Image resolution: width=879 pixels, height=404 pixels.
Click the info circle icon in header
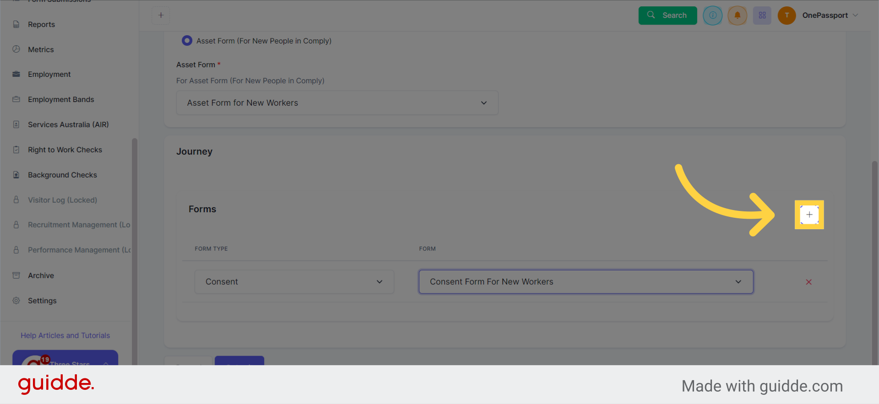tap(713, 16)
